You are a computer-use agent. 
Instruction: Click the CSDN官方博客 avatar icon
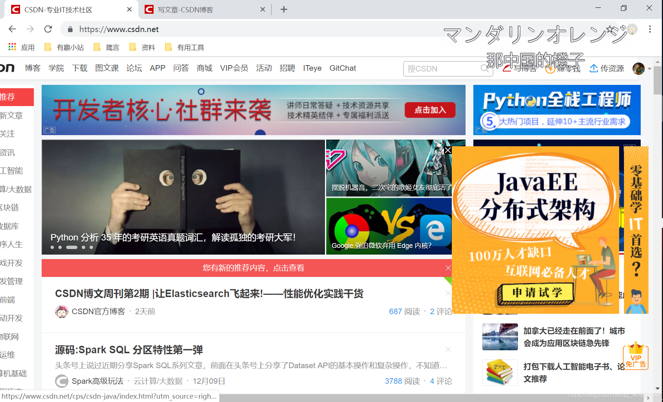[x=62, y=312]
